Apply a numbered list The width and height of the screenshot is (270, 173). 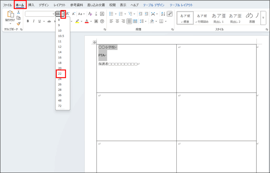tap(121, 14)
